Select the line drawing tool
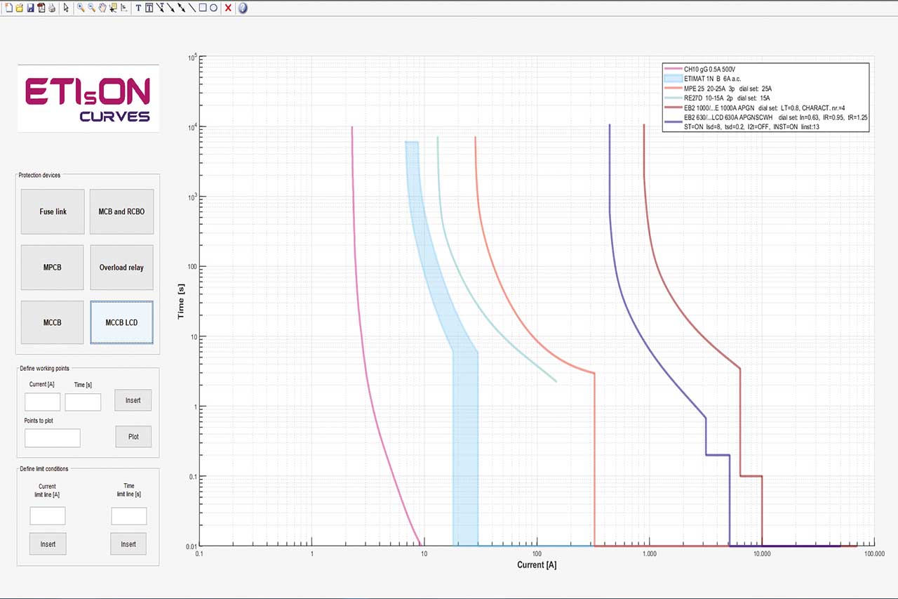Viewport: 898px width, 599px height. point(192,8)
